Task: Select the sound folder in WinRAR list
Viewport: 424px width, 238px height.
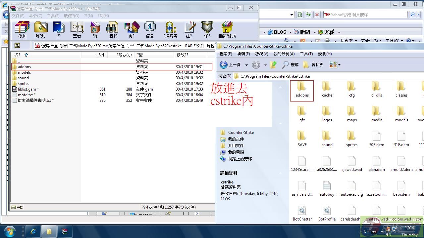Action: [112, 78]
